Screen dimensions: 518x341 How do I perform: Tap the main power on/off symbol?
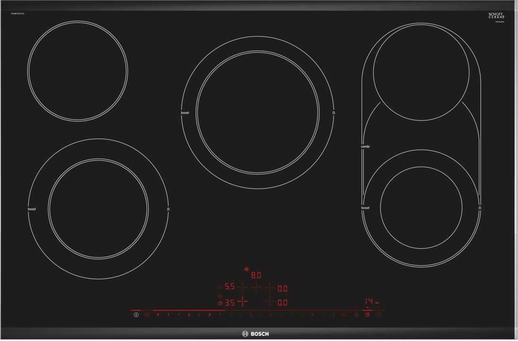pos(136,315)
